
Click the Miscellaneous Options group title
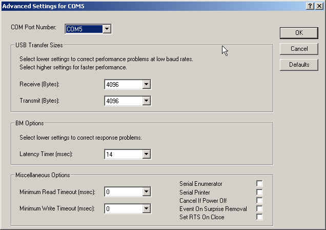pyautogui.click(x=43, y=175)
